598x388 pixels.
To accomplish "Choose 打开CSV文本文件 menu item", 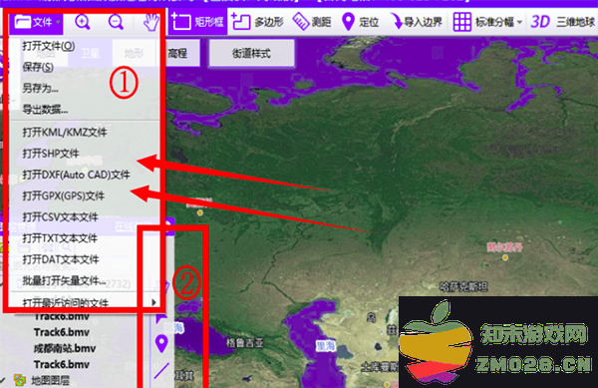I will (x=60, y=217).
